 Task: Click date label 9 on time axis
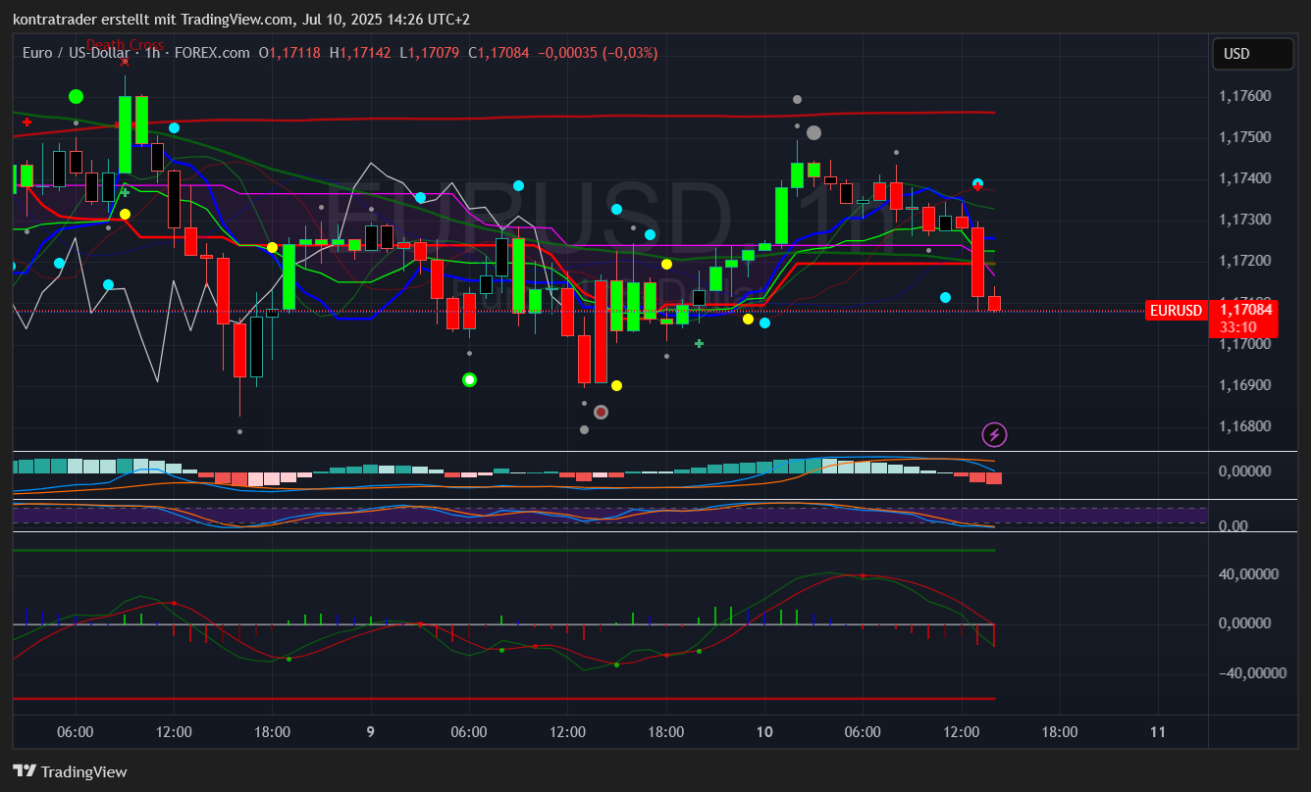[371, 731]
